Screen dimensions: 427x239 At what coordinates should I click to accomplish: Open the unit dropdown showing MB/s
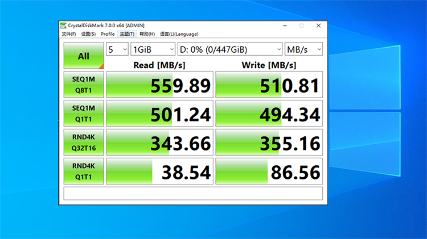click(x=303, y=49)
